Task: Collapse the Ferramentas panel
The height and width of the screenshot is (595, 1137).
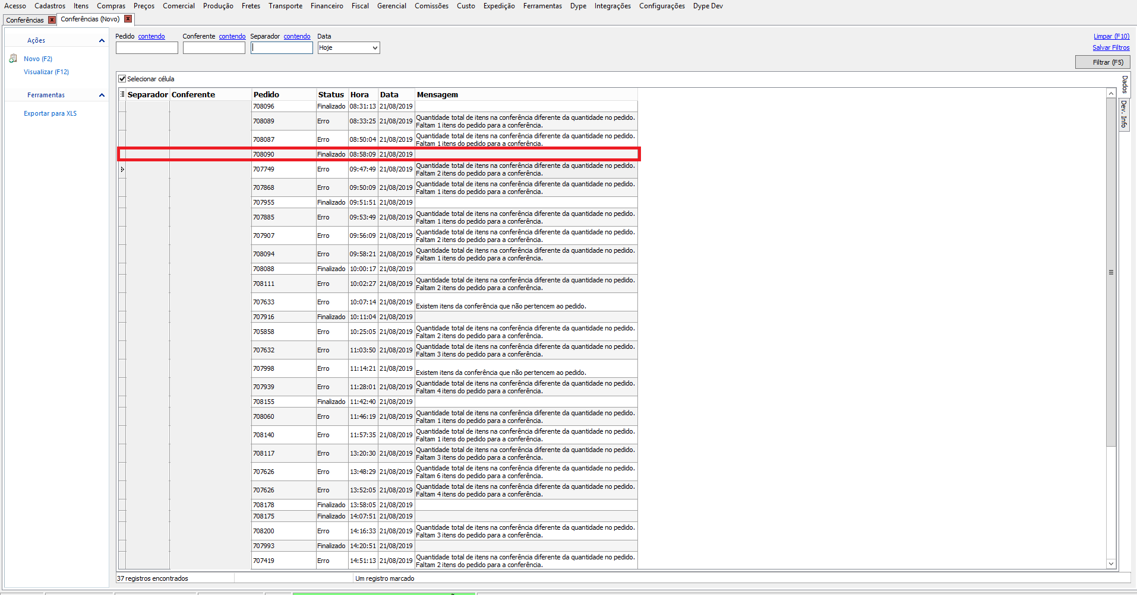Action: 102,95
